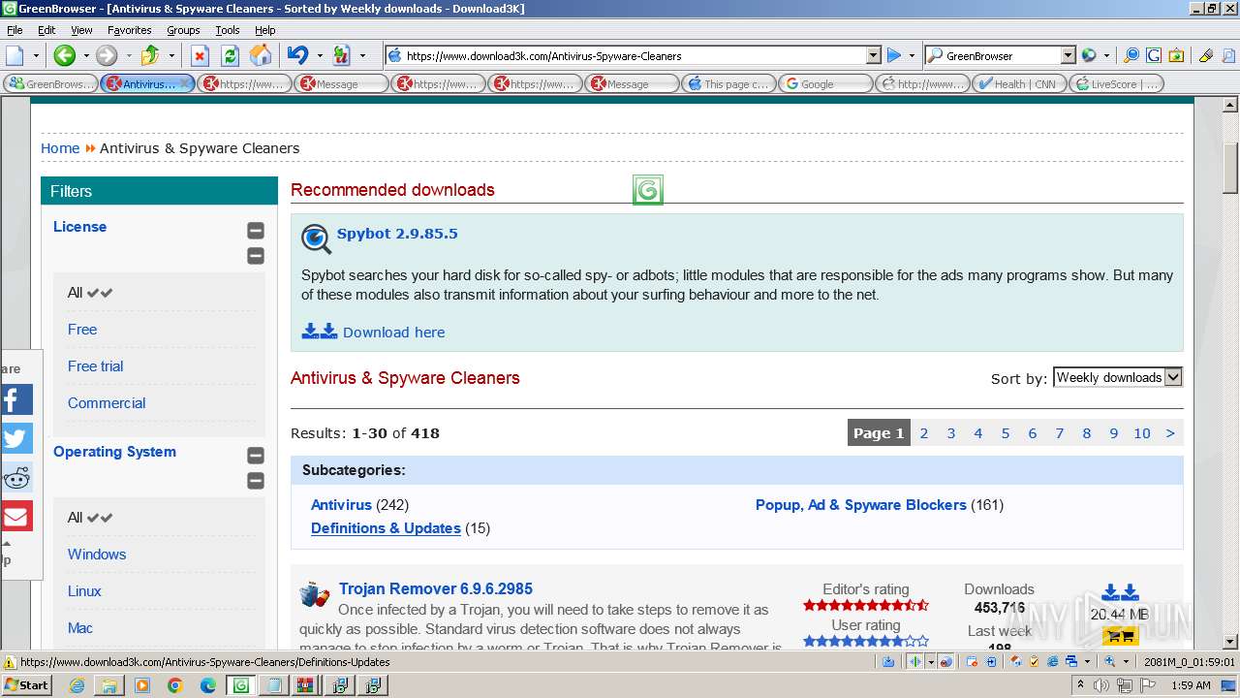The height and width of the screenshot is (698, 1240).
Task: Click the highlighter pen icon in toolbar
Action: click(x=1206, y=55)
